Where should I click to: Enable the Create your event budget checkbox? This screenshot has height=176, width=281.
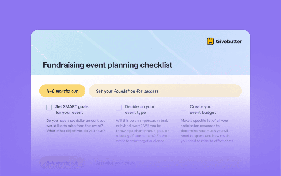[x=184, y=107]
